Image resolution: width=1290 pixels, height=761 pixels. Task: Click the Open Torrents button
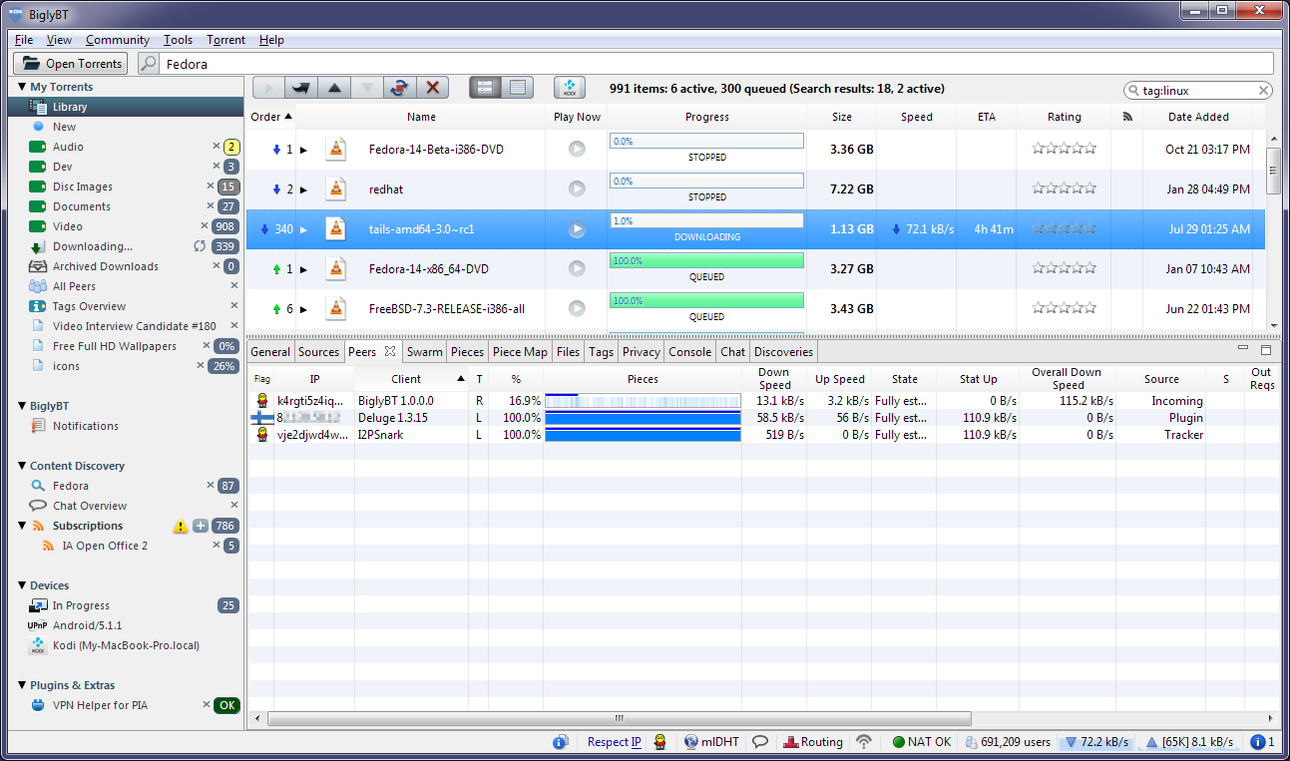point(72,64)
